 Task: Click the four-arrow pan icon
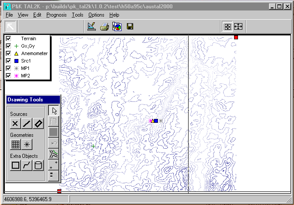click(x=238, y=26)
